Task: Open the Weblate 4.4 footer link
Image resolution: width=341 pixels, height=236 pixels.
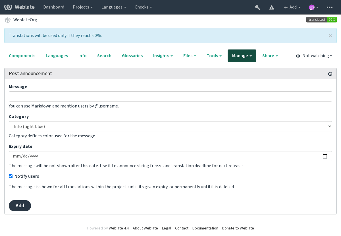Action: (x=119, y=228)
